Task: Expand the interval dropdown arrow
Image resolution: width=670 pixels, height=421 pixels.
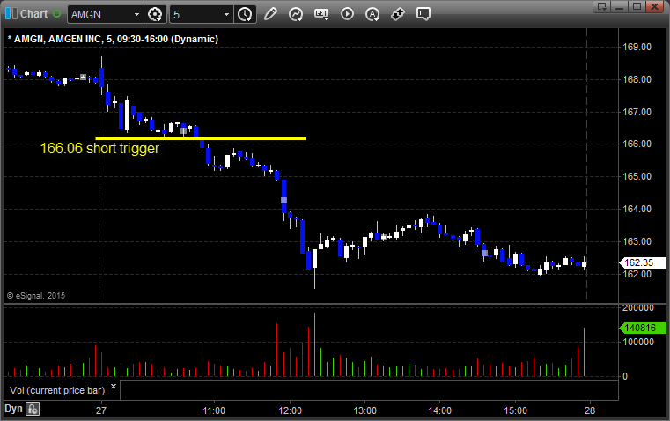Action: pyautogui.click(x=227, y=14)
